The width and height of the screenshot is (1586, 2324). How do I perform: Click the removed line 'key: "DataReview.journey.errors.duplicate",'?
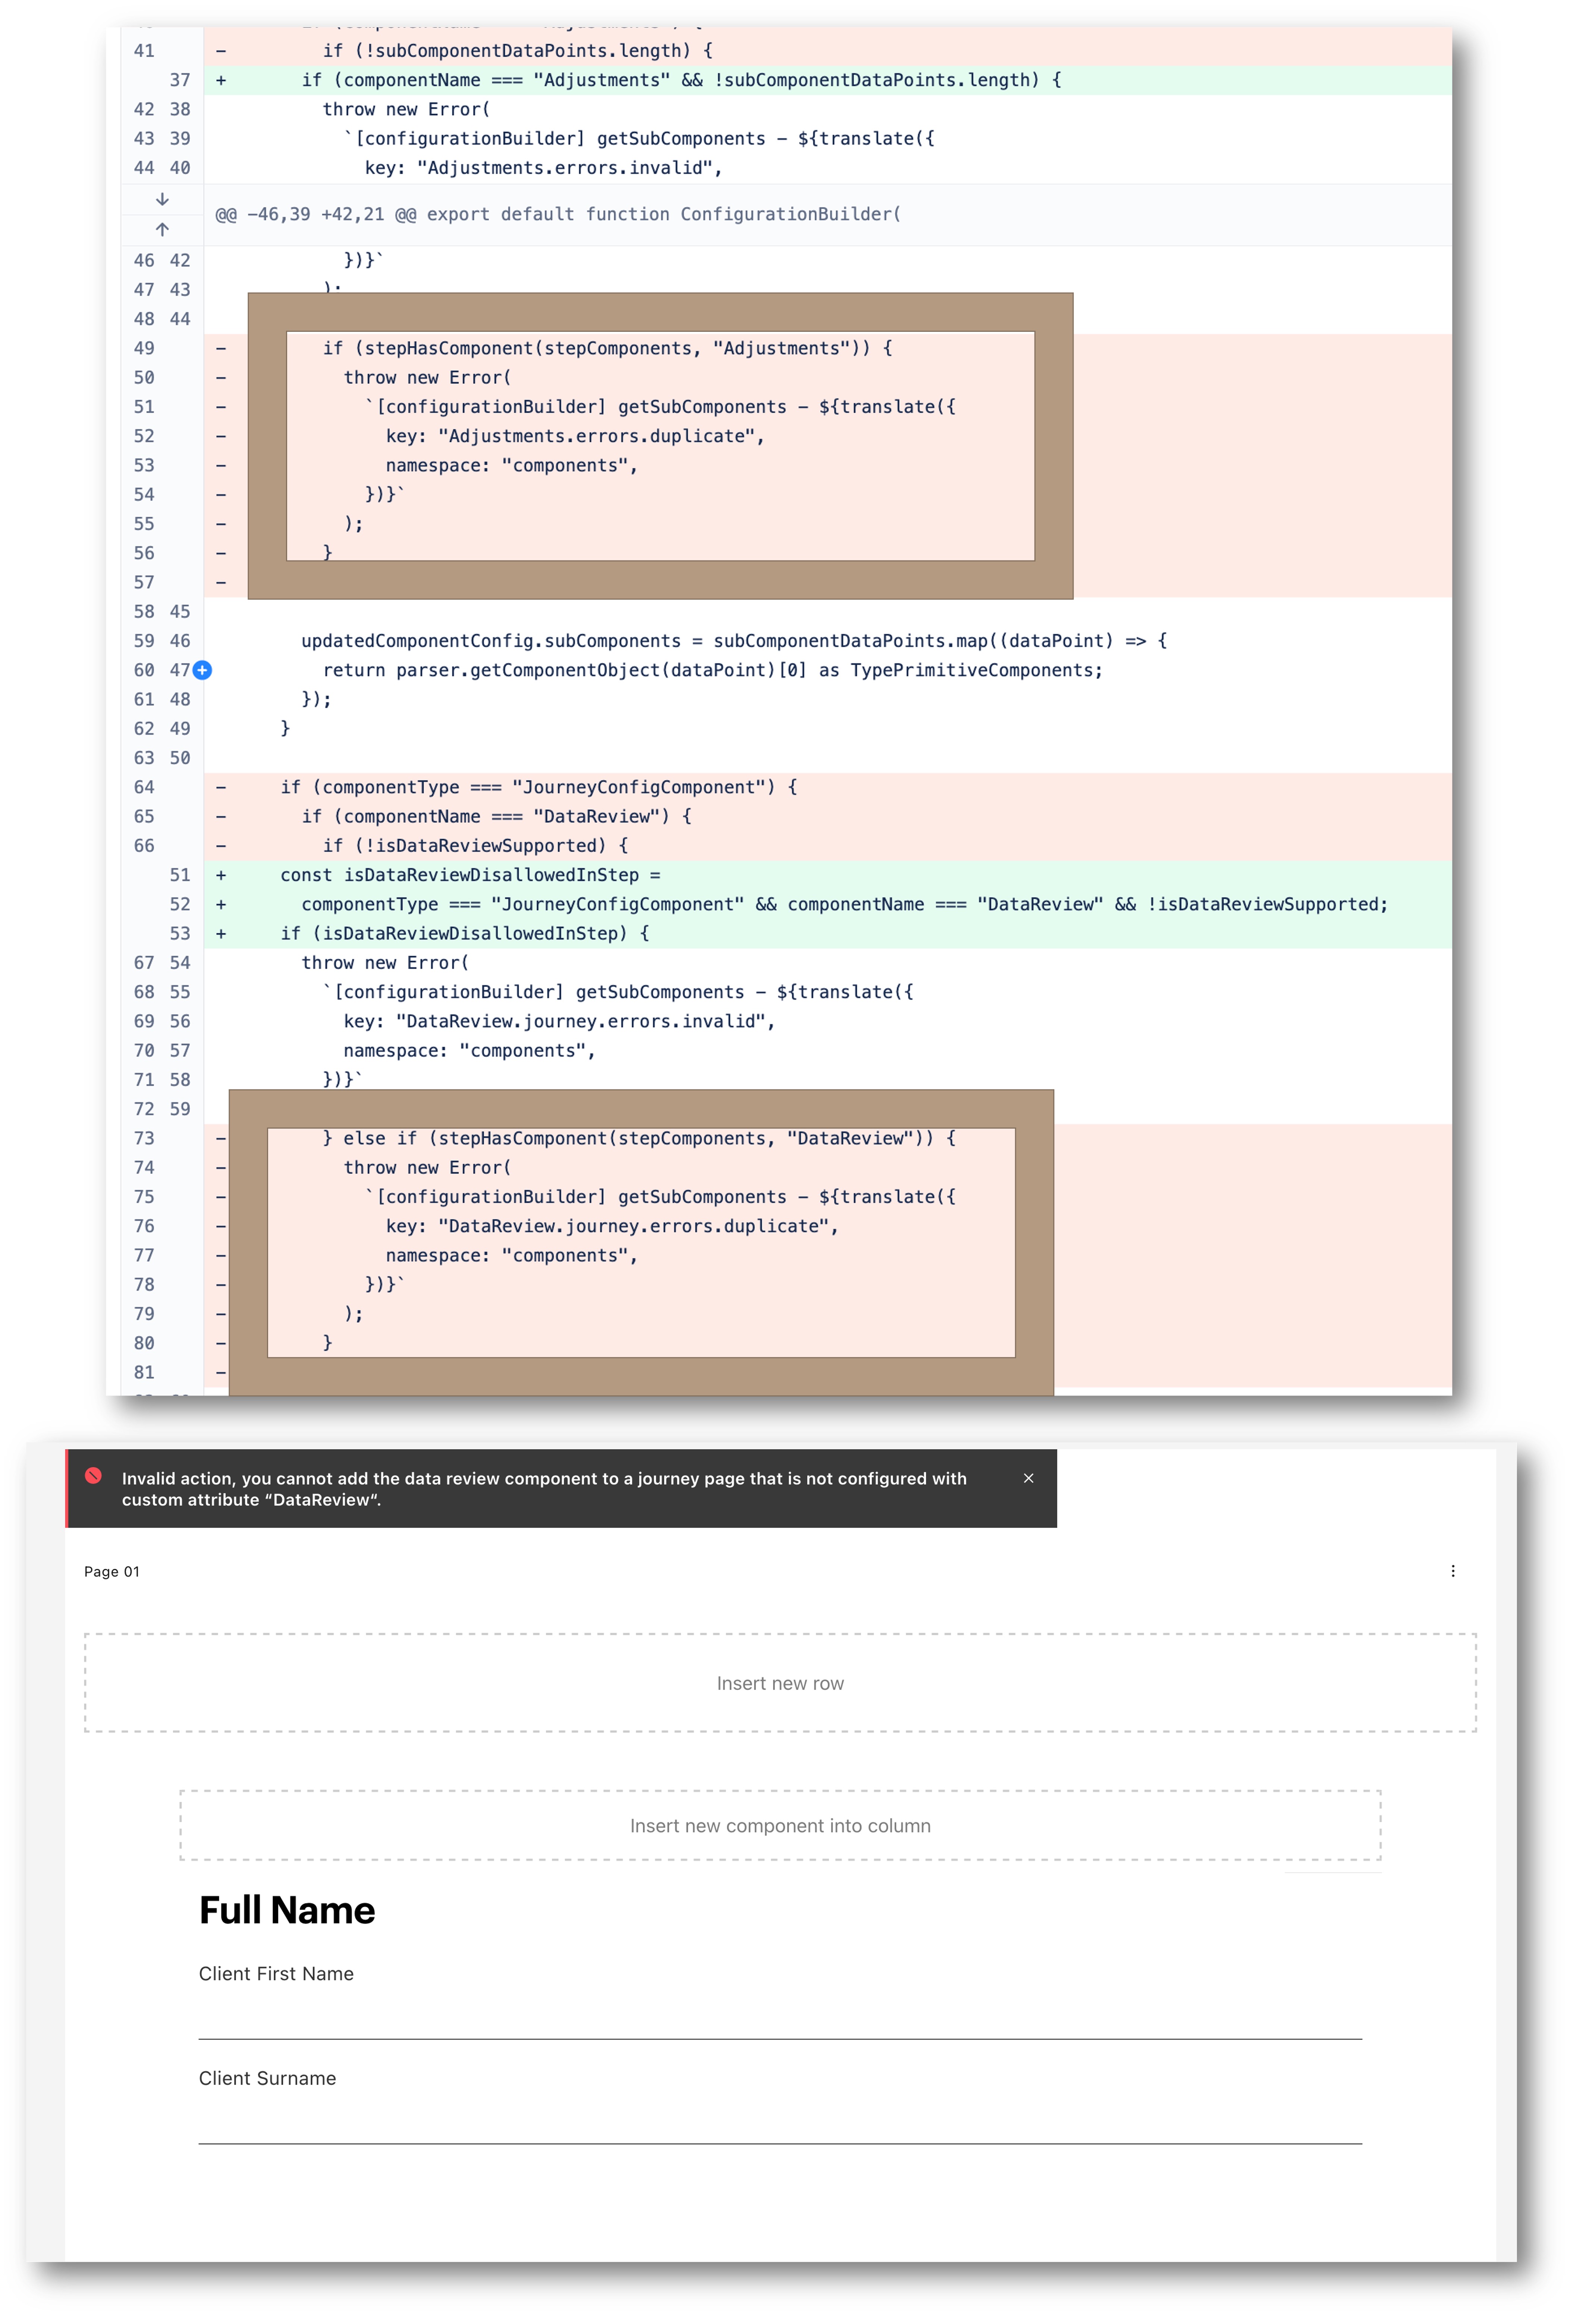612,1226
